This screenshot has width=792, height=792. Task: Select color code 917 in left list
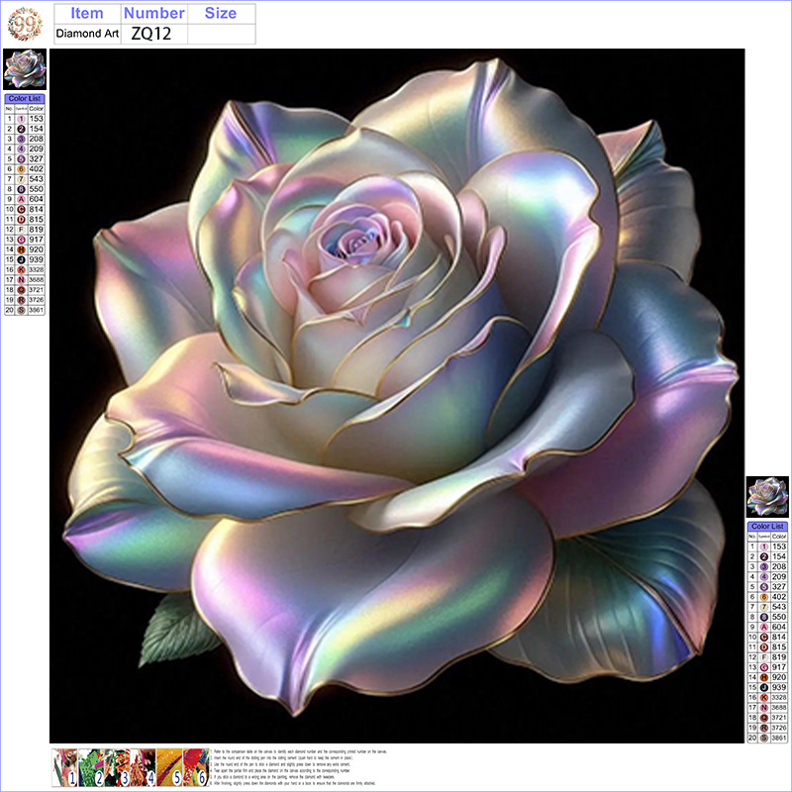coord(36,240)
